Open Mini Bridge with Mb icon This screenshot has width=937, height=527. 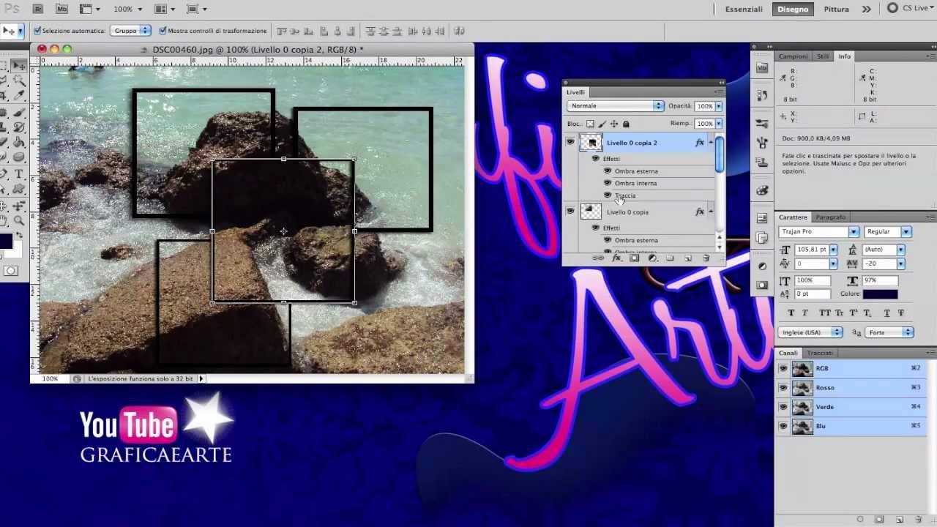coord(61,9)
